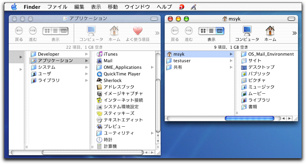Image resolution: width=306 pixels, height=164 pixels.
Task: Select the 時計 clock application icon
Action: pyautogui.click(x=99, y=140)
